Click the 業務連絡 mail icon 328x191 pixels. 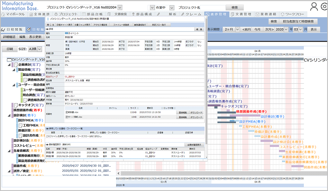[x=258, y=14]
